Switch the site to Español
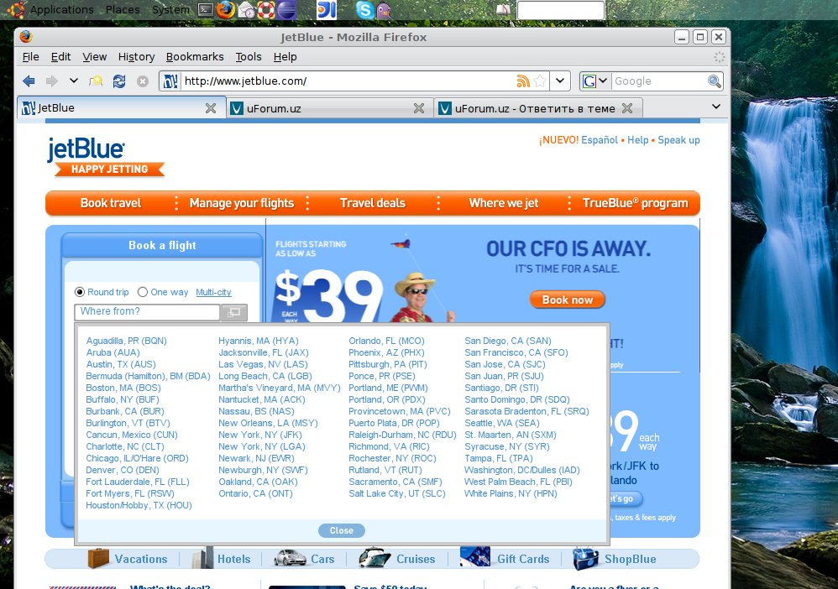This screenshot has height=589, width=838. pos(599,140)
